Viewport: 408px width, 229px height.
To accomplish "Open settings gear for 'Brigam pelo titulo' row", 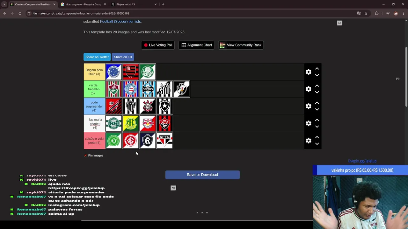I will pos(308,72).
